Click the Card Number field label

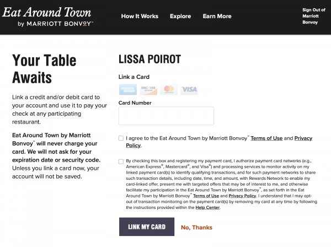pyautogui.click(x=135, y=103)
